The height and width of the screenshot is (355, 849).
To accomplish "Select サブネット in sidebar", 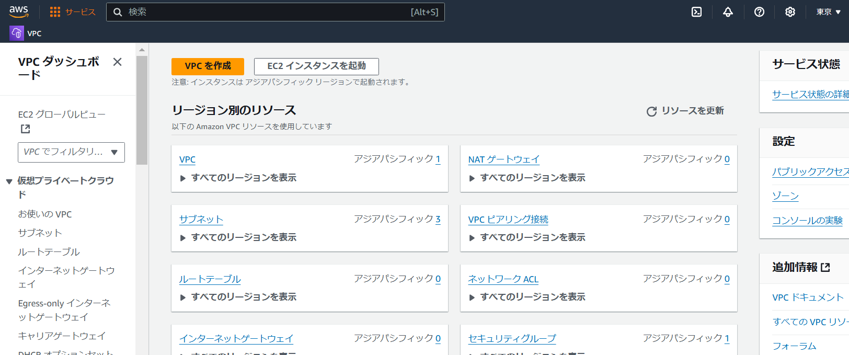I will [x=40, y=233].
